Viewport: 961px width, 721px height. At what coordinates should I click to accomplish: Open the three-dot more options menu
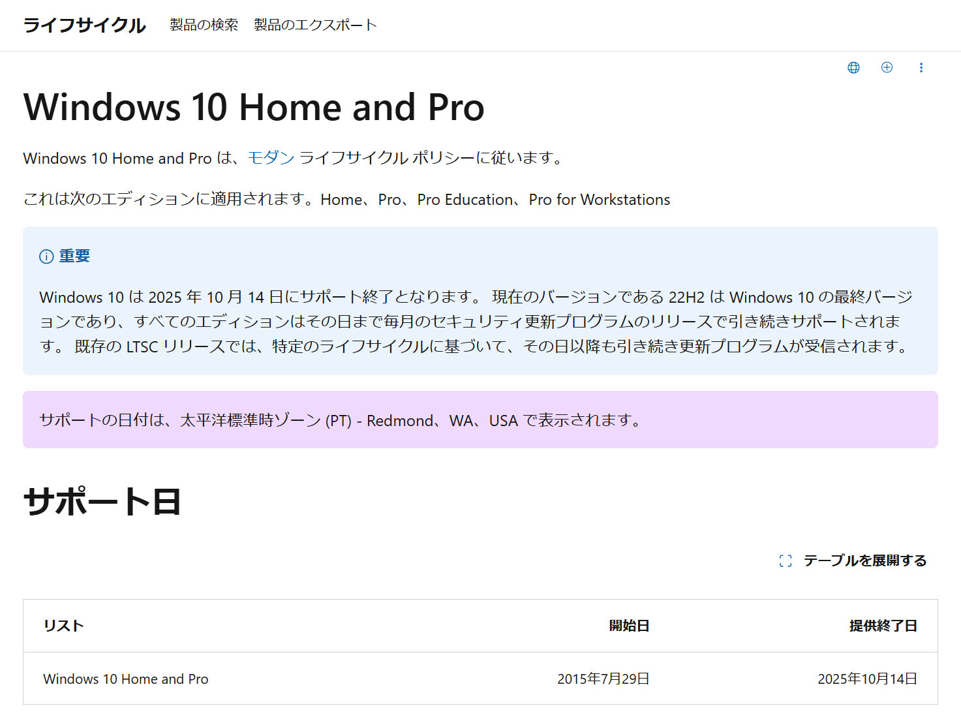(x=921, y=68)
